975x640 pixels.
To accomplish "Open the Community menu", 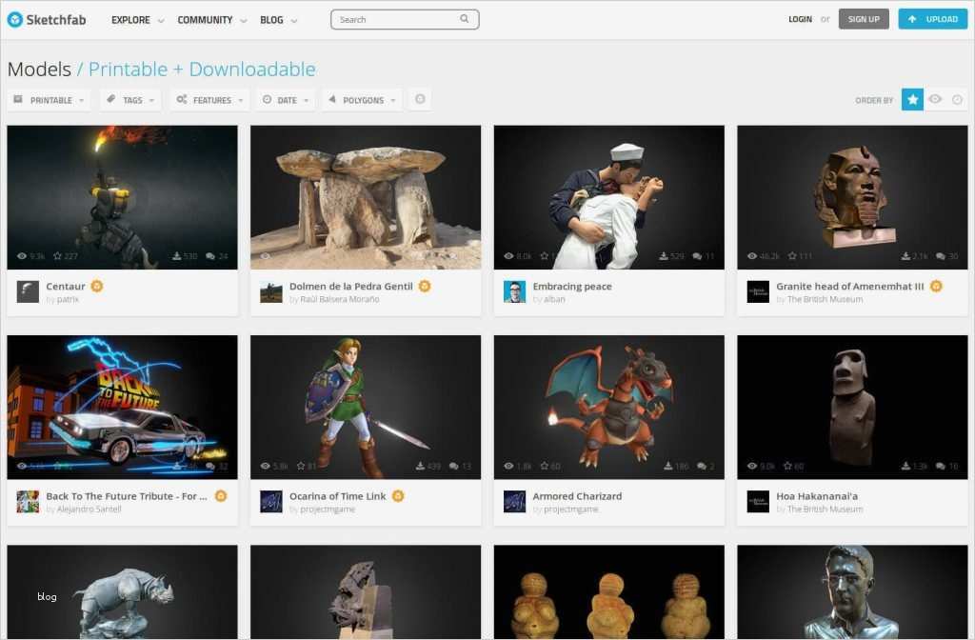I will click(212, 20).
